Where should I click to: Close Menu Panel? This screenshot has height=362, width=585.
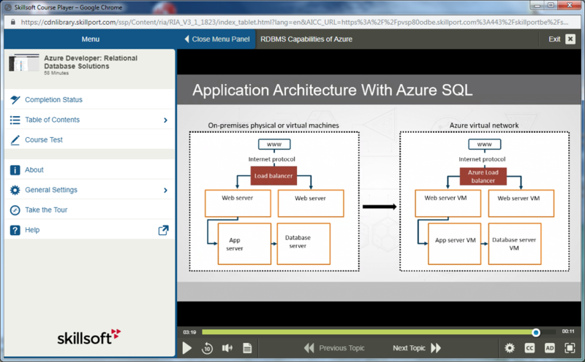click(216, 39)
